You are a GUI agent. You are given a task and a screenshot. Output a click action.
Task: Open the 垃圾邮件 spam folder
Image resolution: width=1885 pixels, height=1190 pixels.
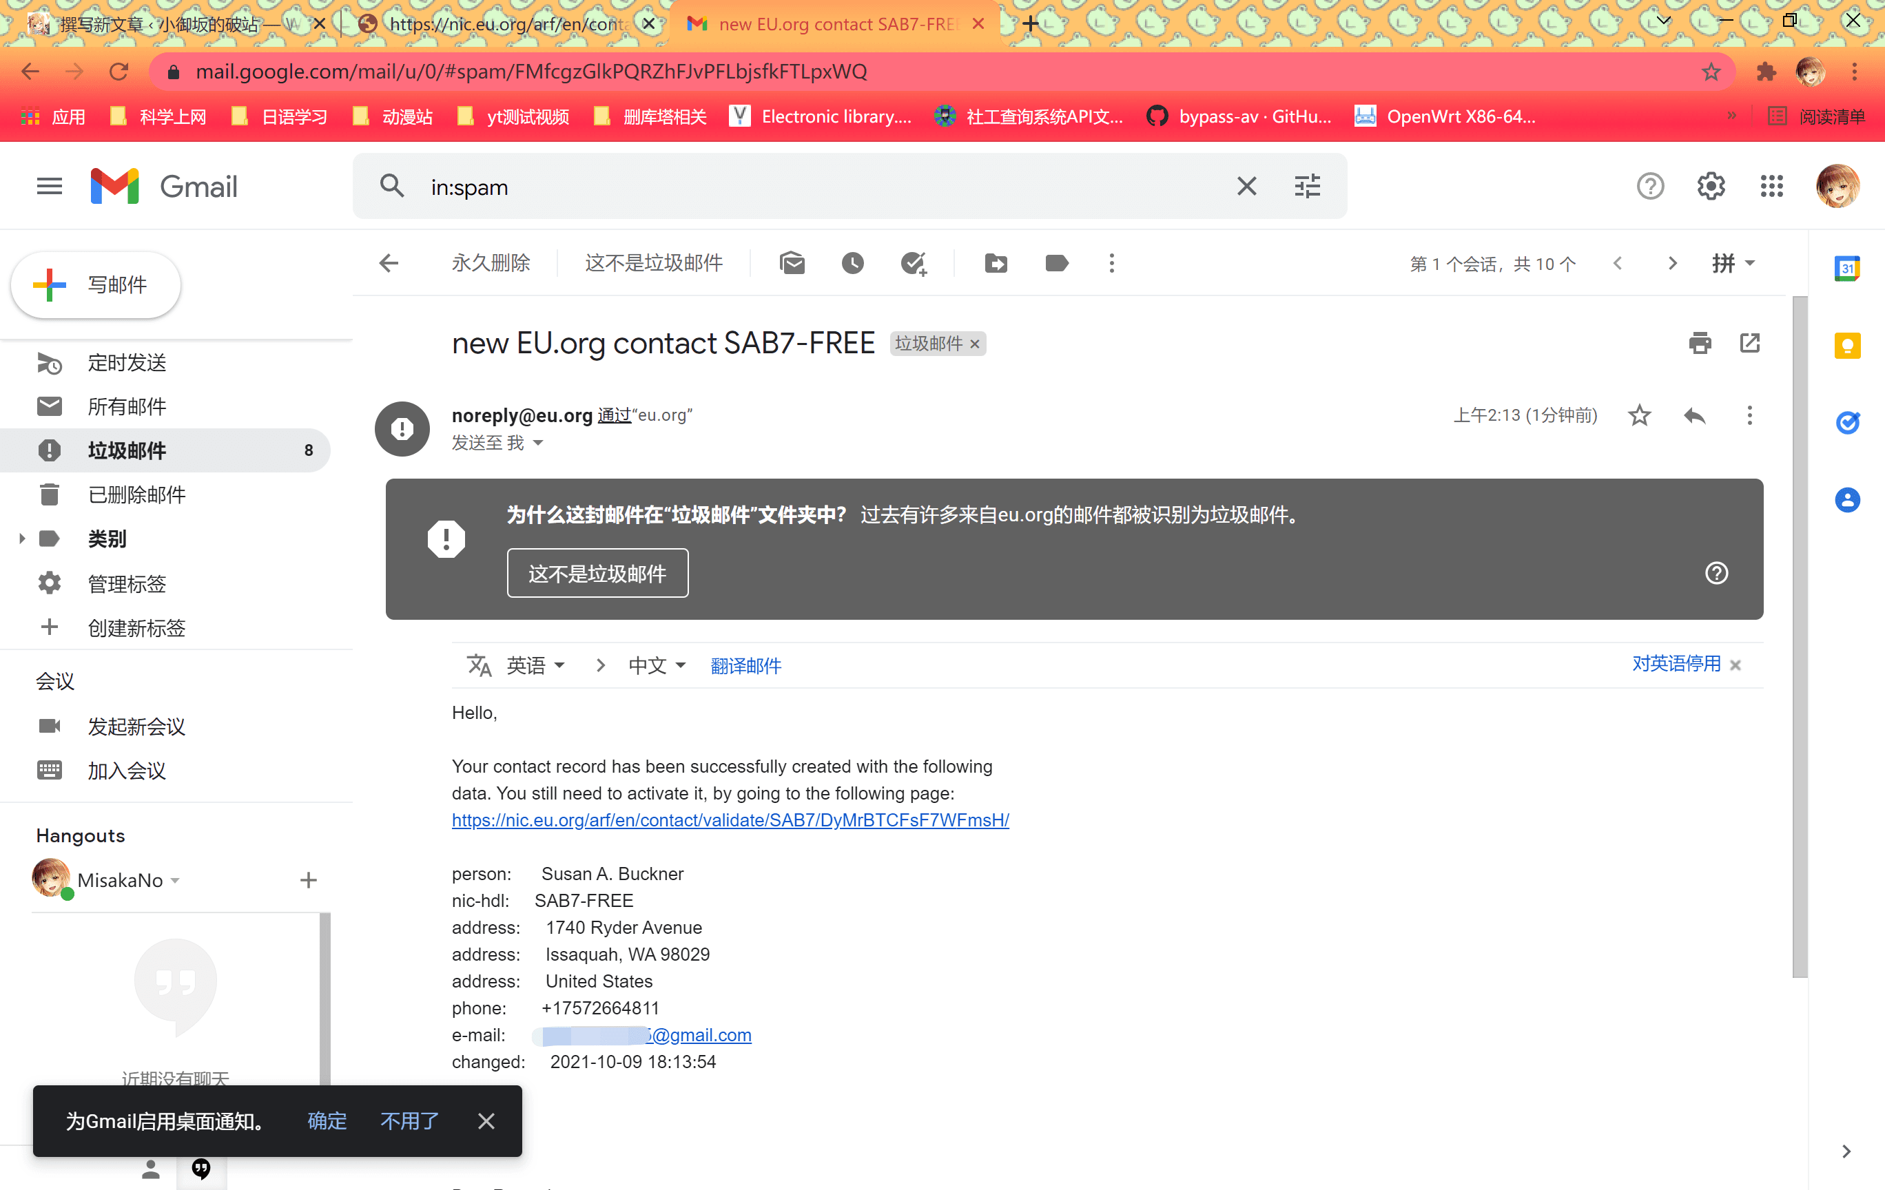point(127,450)
